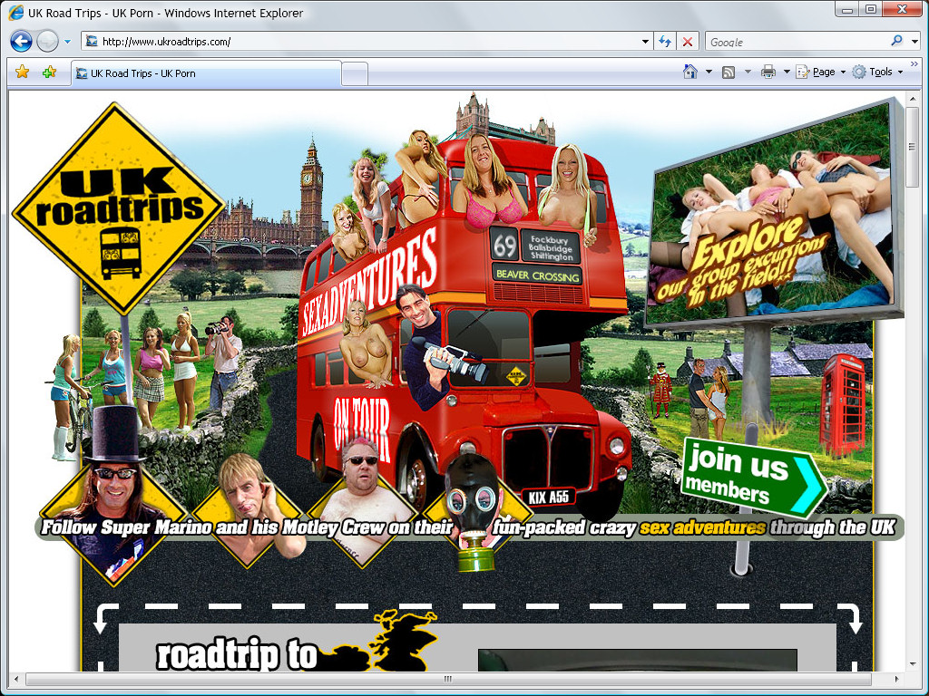
Task: Click the RSS Feeds toolbar icon
Action: pyautogui.click(x=729, y=72)
